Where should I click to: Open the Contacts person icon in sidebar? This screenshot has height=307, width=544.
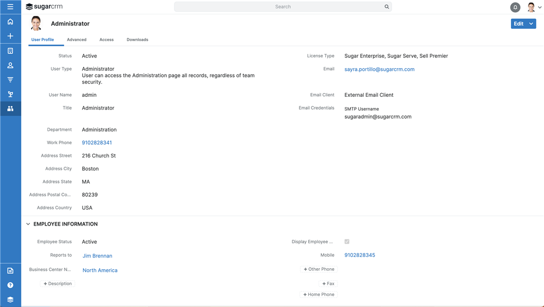(10, 65)
